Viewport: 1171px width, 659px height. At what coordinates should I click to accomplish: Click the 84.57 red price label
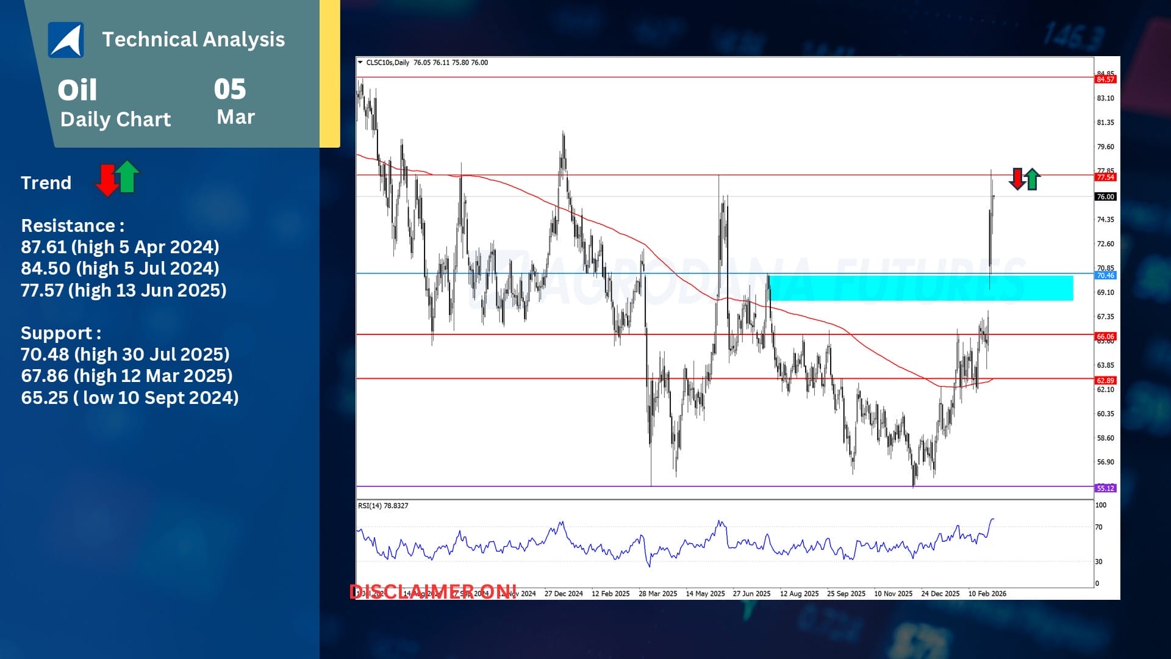pos(1105,79)
